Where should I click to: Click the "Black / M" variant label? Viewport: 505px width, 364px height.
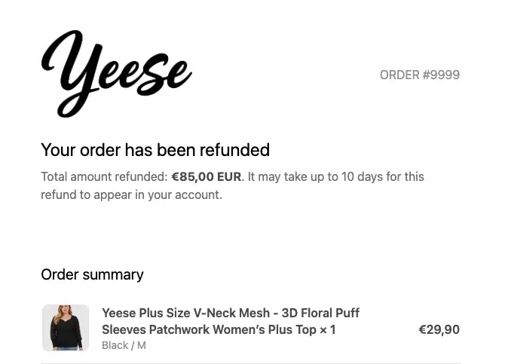pyautogui.click(x=124, y=345)
